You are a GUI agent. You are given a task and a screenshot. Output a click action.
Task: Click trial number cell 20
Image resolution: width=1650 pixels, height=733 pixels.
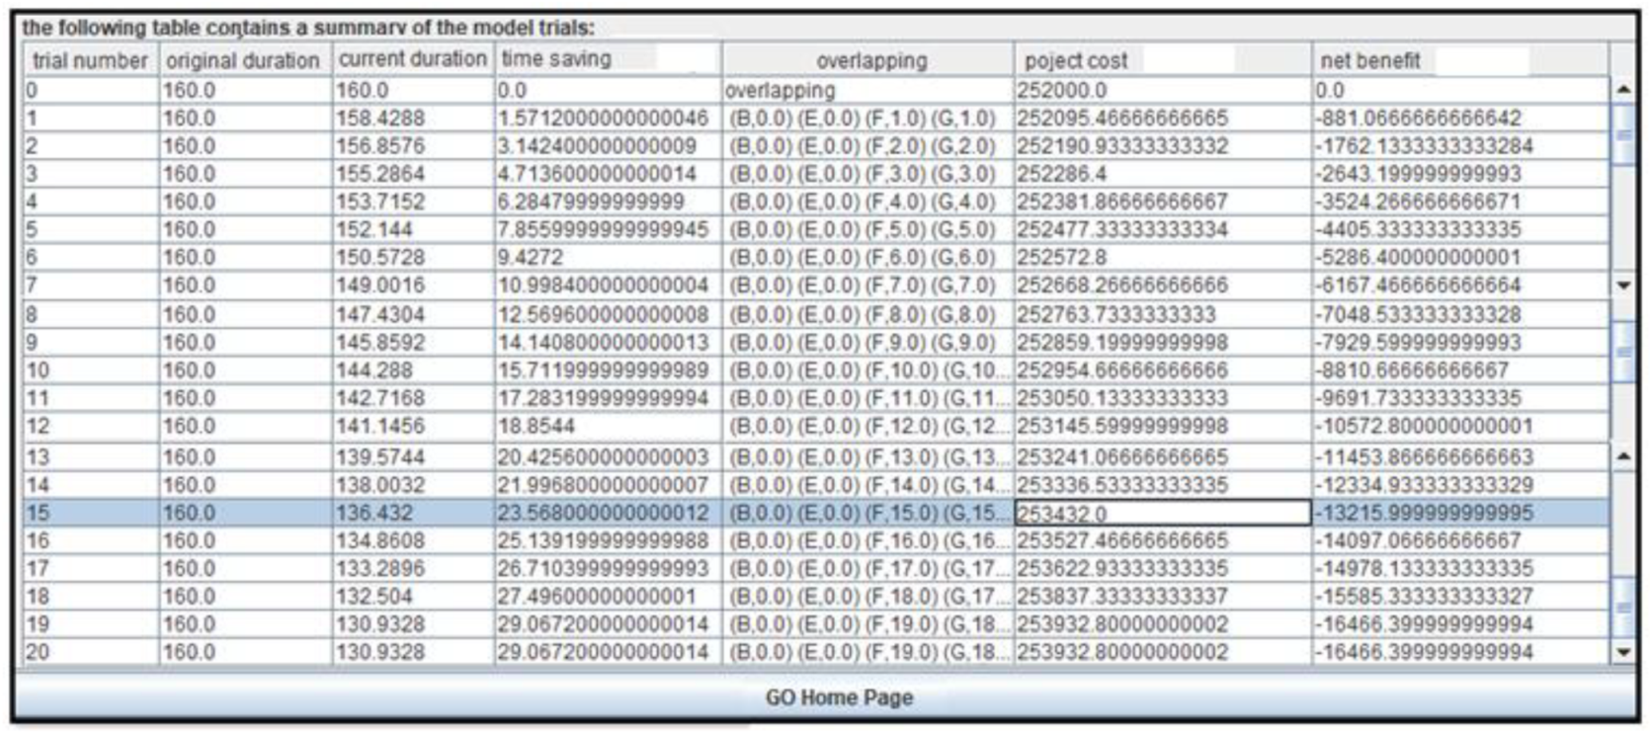pyautogui.click(x=90, y=652)
